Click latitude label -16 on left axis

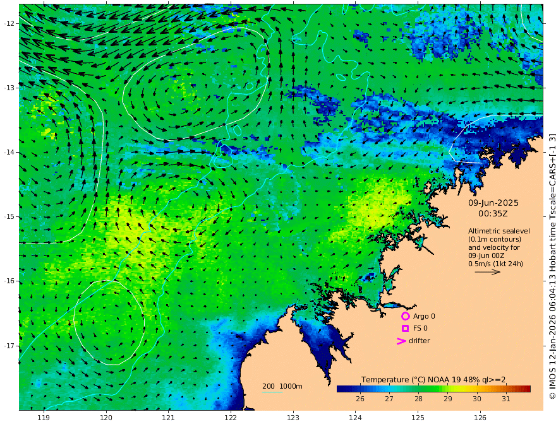click(x=9, y=281)
